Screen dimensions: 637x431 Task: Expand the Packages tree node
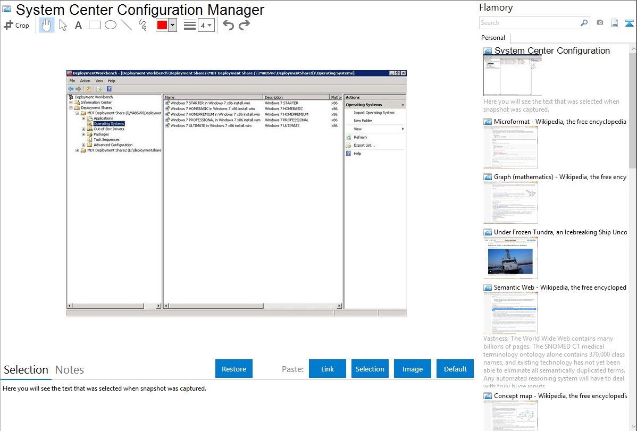coord(83,134)
